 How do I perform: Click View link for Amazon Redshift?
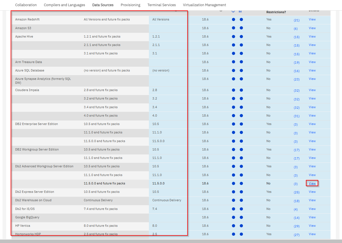[312, 19]
